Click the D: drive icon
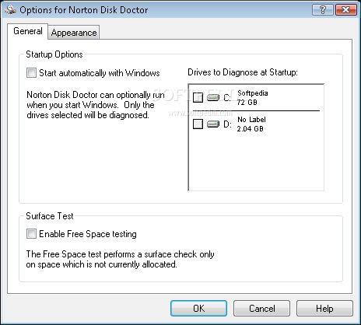Viewport: 361px width, 325px height. tap(213, 124)
